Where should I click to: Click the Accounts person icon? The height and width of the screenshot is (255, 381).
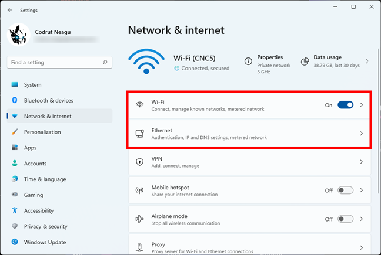[15, 163]
